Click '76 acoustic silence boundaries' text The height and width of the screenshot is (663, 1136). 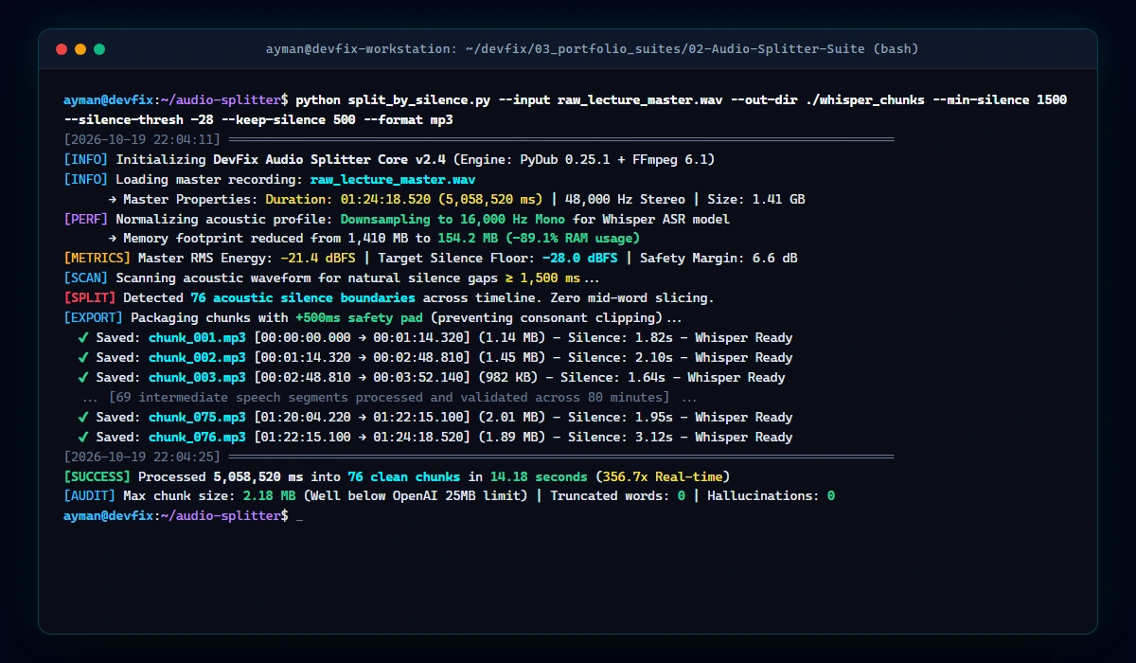pos(302,298)
